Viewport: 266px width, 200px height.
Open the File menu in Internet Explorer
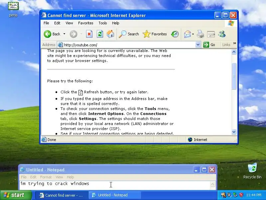point(46,23)
